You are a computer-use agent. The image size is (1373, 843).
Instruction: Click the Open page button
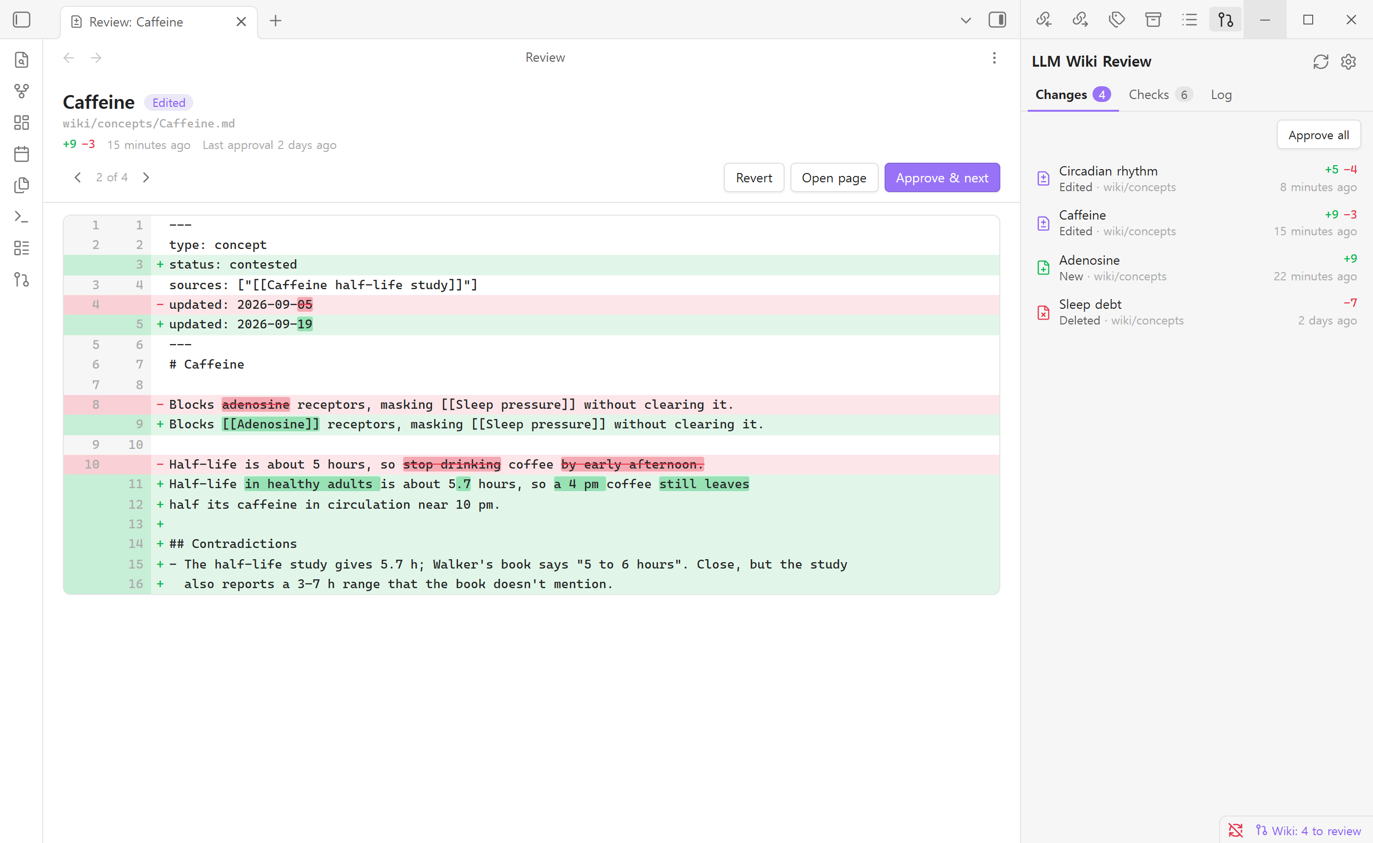(x=834, y=178)
